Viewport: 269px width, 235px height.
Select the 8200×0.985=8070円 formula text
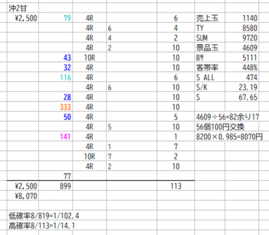[x=229, y=137]
